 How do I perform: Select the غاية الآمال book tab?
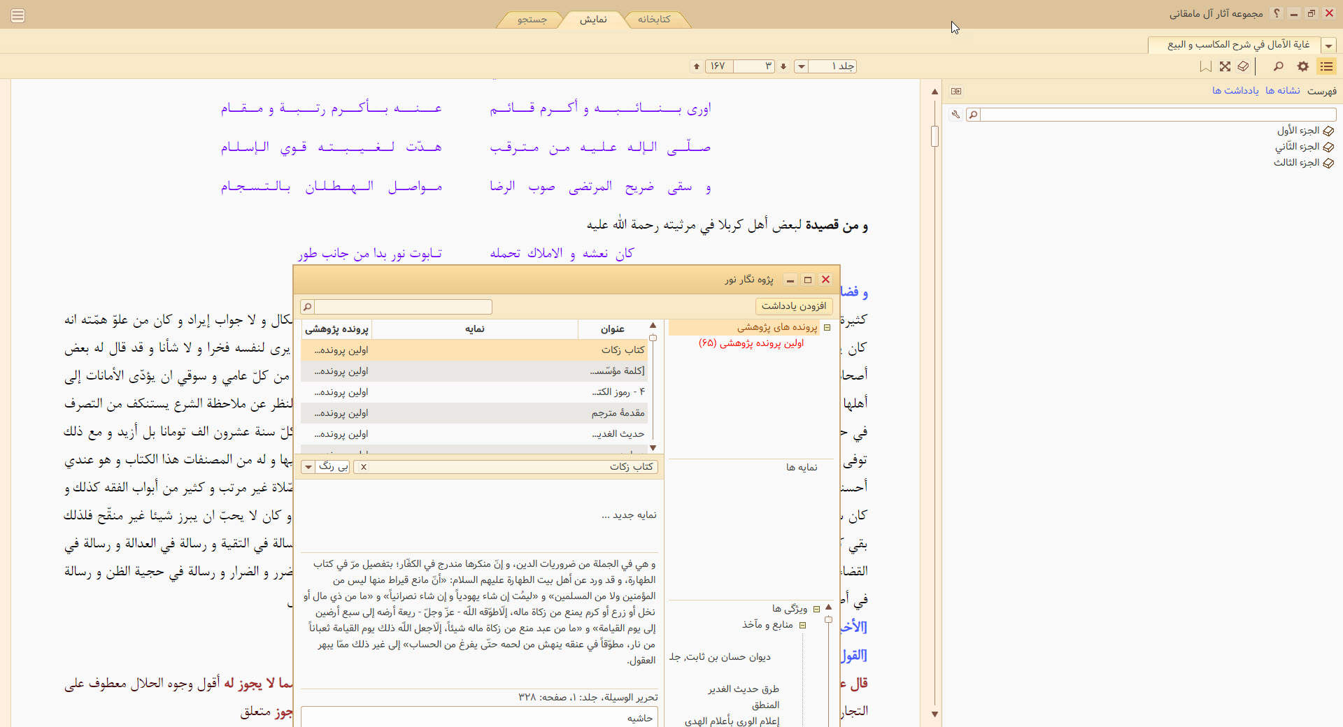1235,45
